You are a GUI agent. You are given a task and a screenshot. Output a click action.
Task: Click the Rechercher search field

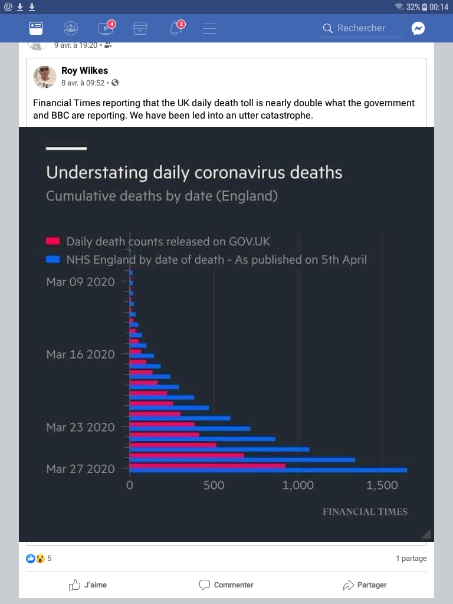[x=361, y=28]
